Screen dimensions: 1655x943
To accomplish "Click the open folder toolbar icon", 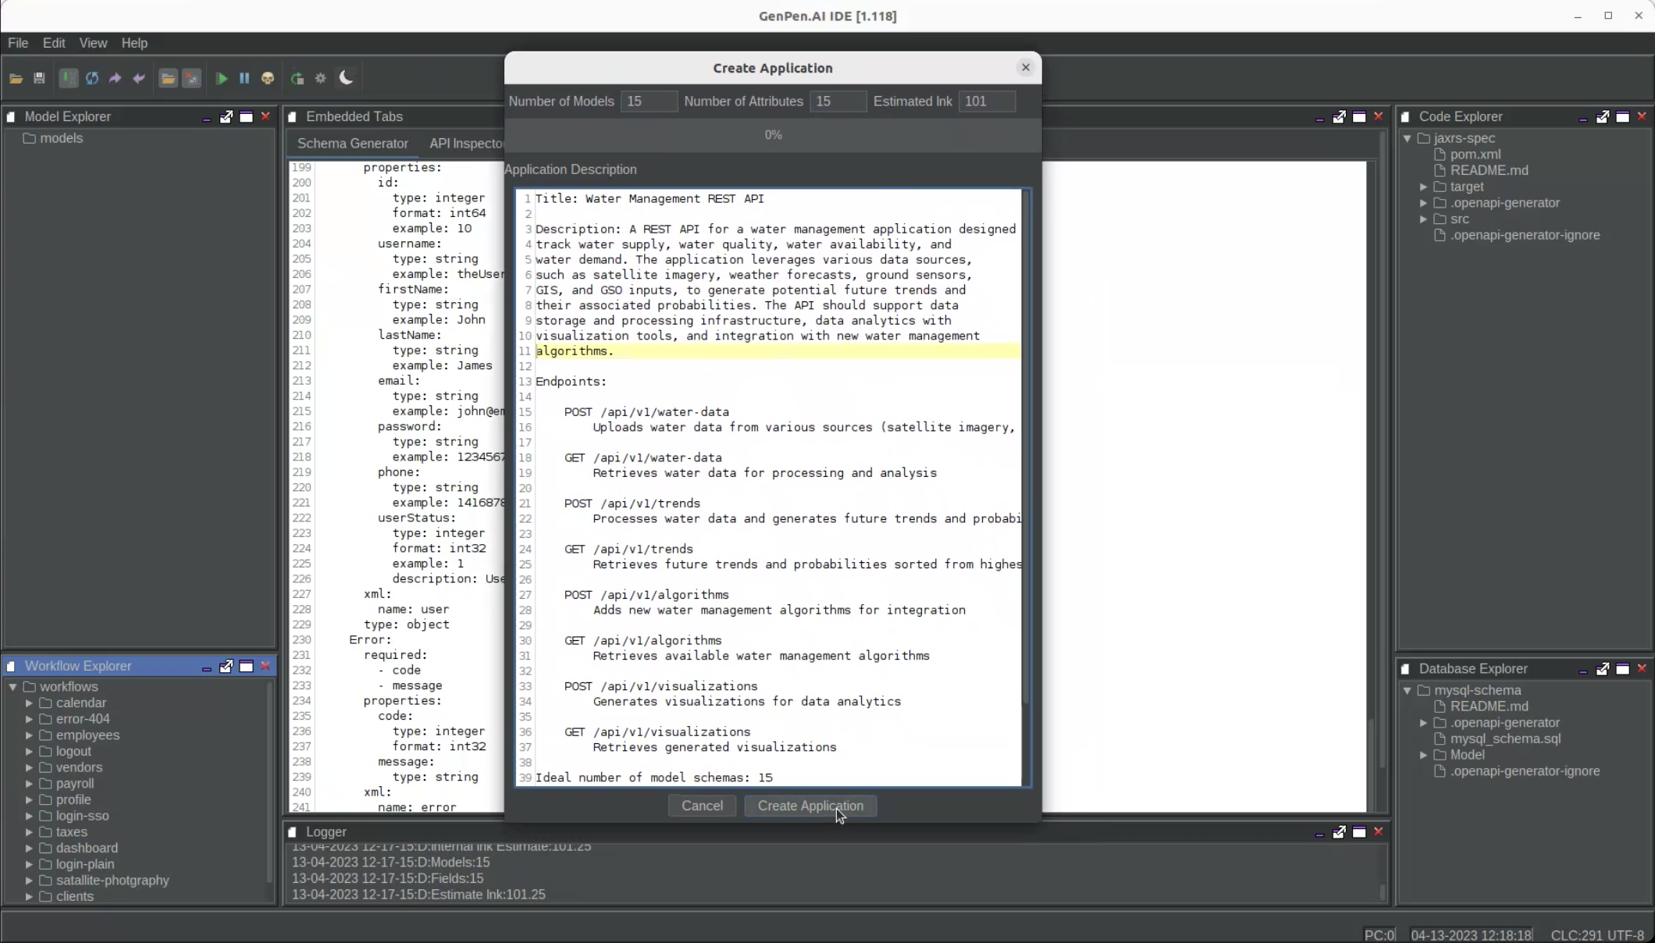I will point(16,78).
